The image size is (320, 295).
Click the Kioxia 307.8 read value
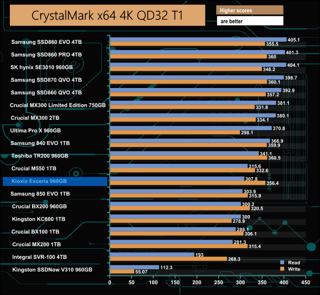pos(251,179)
